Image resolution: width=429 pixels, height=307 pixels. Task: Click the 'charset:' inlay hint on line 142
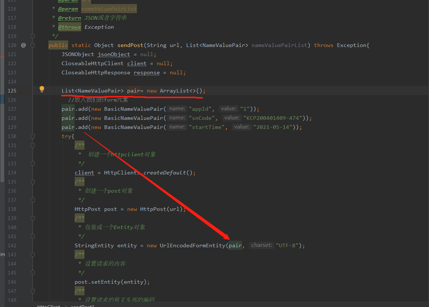[x=261, y=245]
